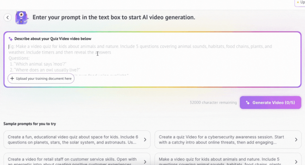Click the back arrow button
The height and width of the screenshot is (165, 305).
tap(8, 17)
